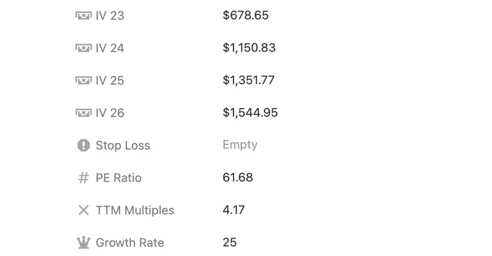Open the Stop Loss property label
492x256 pixels.
123,145
